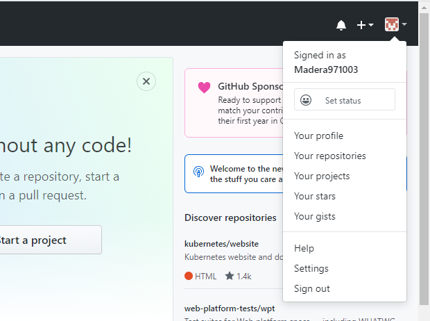Screen dimensions: 430x321
Task: Click the user avatar menu
Action: coord(395,25)
